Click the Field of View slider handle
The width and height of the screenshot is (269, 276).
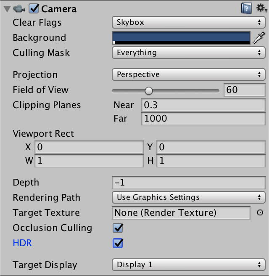click(148, 90)
